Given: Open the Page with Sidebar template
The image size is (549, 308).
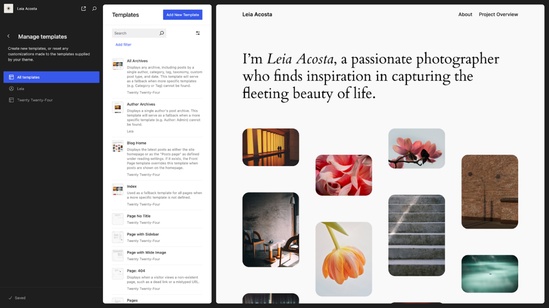Looking at the screenshot, I should (143, 234).
